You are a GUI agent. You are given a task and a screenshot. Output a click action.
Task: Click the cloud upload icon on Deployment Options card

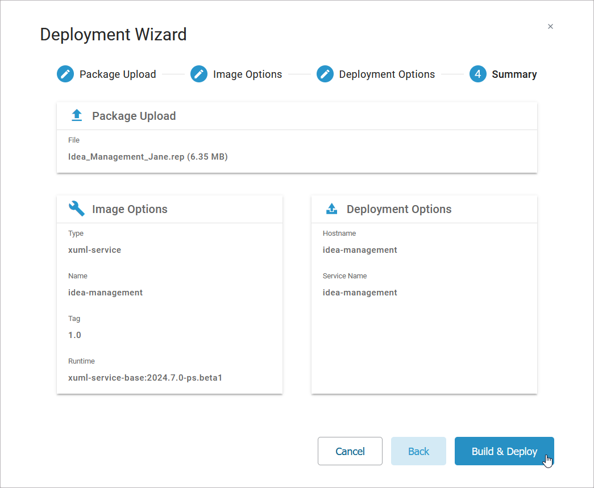point(331,208)
